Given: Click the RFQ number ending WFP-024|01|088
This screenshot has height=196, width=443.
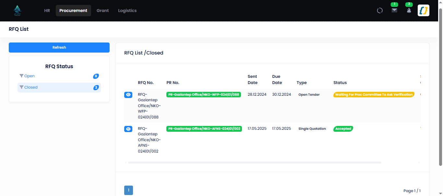Looking at the screenshot, I should tap(149, 106).
